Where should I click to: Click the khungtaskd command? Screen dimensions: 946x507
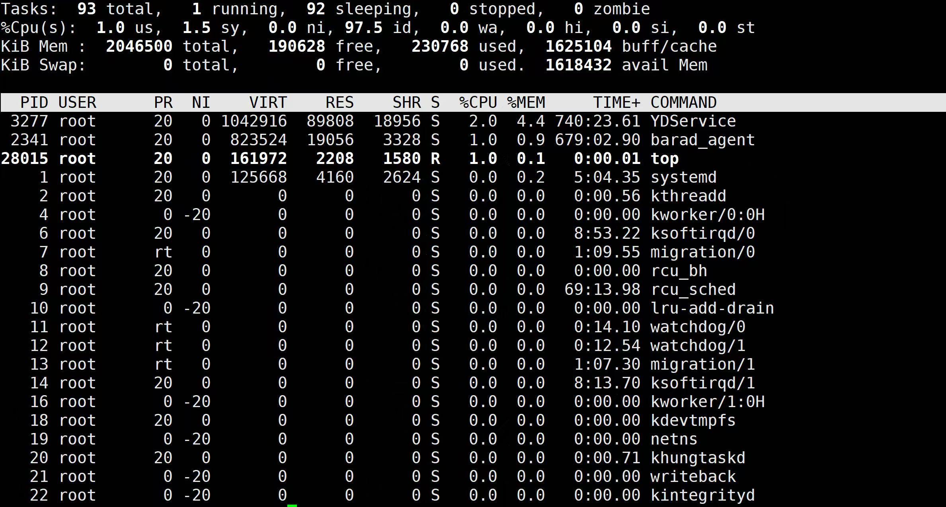698,458
